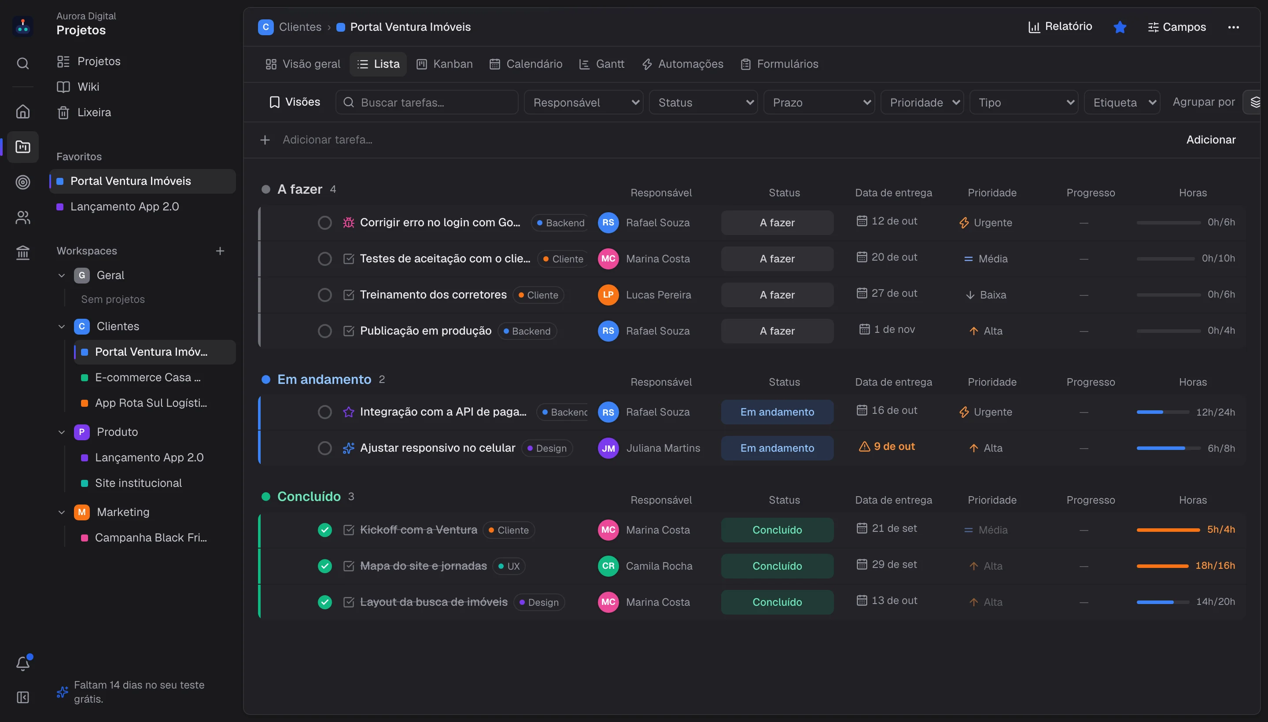Viewport: 1268px width, 722px height.
Task: Click the home icon in left rail
Action: pyautogui.click(x=23, y=111)
